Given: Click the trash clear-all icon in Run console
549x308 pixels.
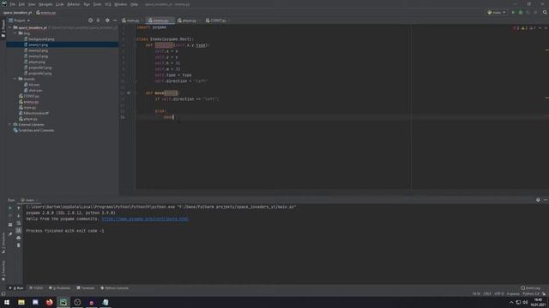Looking at the screenshot, I should point(19,246).
